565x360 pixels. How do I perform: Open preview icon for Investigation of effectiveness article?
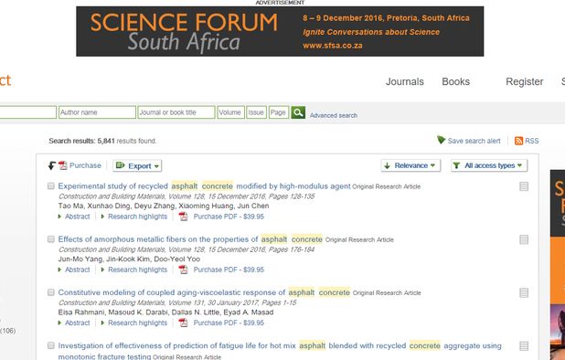point(524,346)
